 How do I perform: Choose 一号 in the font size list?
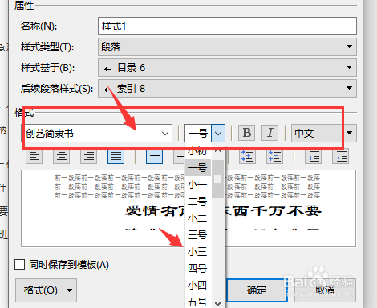tap(198, 168)
